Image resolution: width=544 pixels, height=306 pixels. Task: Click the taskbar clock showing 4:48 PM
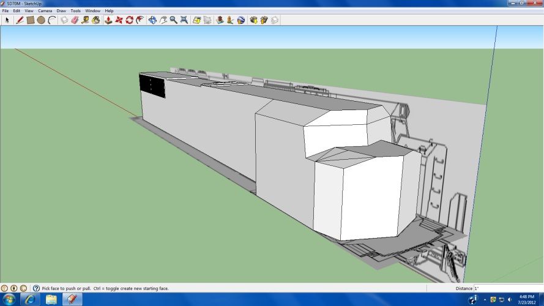(x=526, y=300)
